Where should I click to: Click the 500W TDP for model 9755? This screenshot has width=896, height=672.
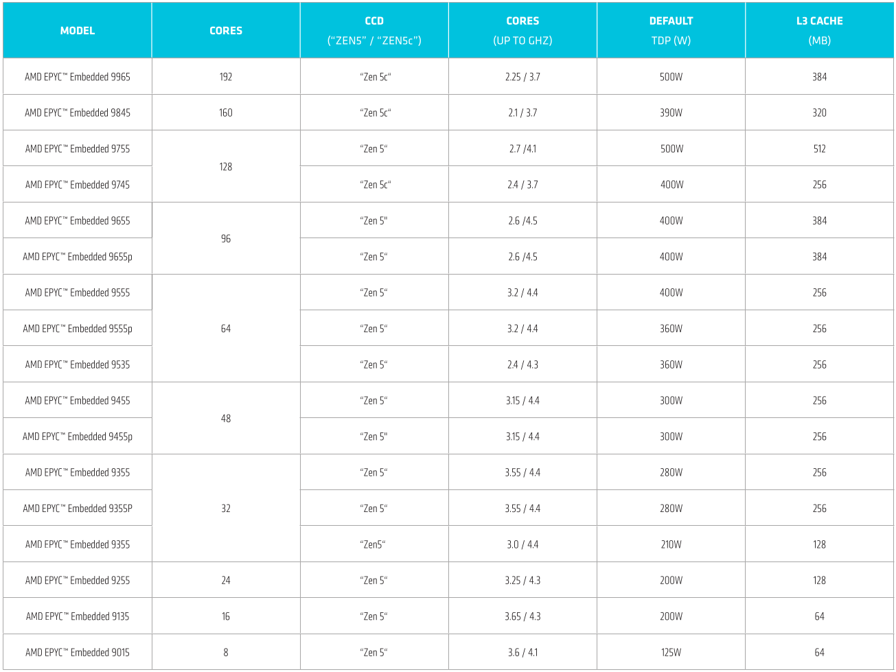tap(671, 149)
